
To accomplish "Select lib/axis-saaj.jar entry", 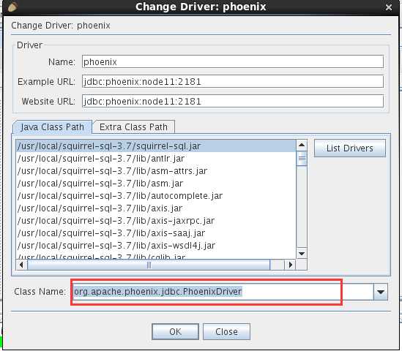I will [x=156, y=233].
